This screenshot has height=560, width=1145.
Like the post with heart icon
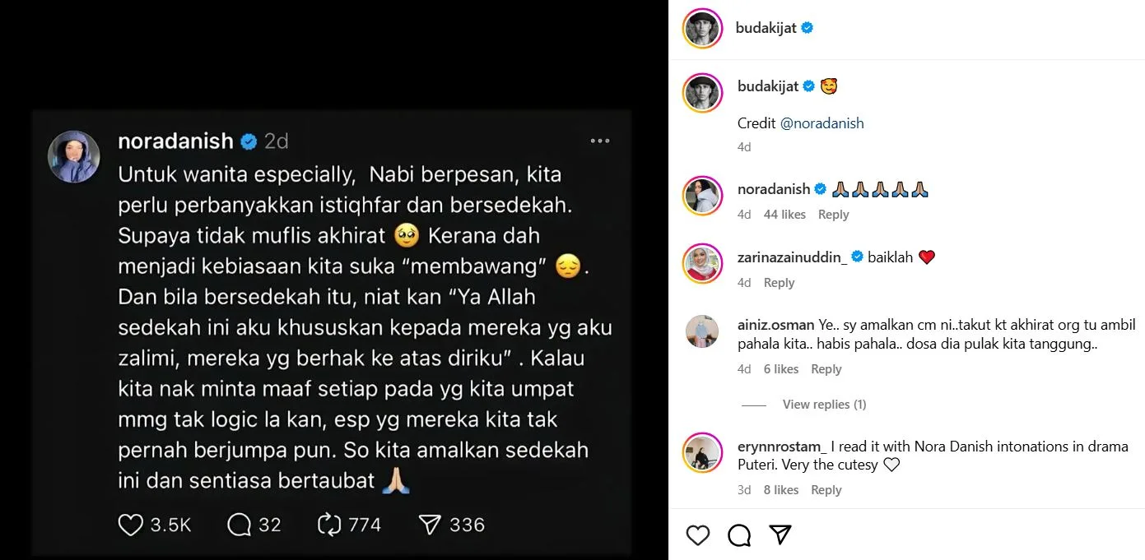point(698,535)
